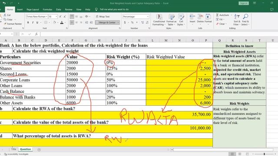Click the Orientation text angle icon
This screenshot has height=156, width=278.
click(87, 16)
